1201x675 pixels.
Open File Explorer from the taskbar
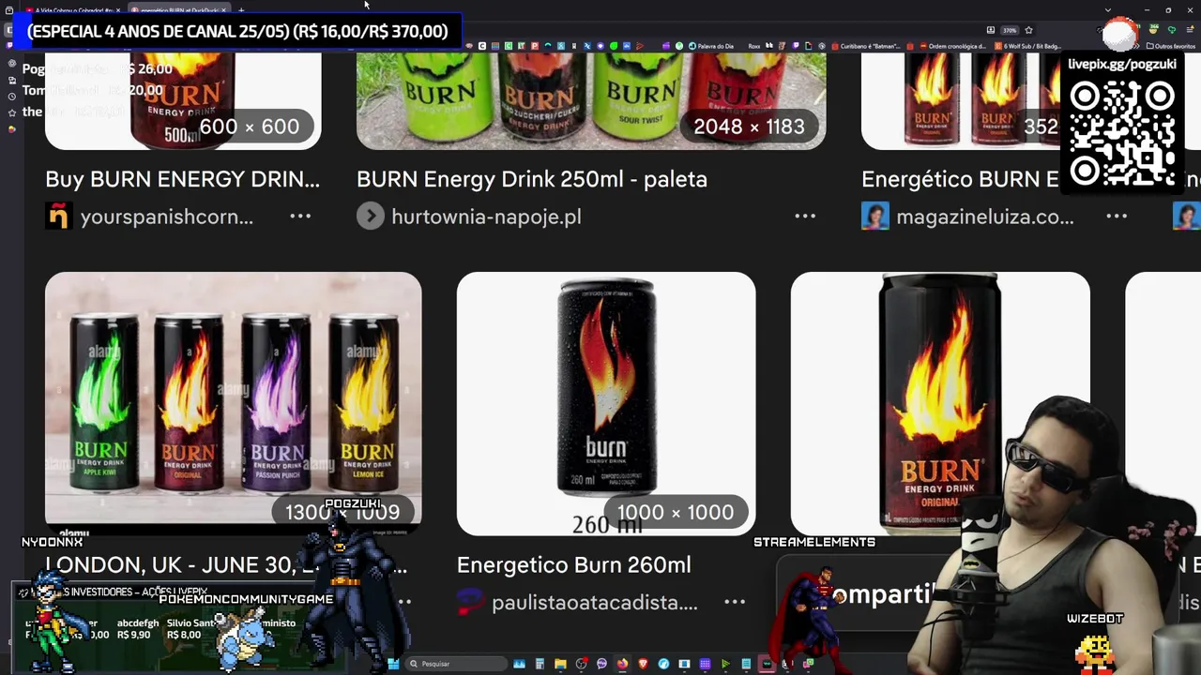pos(560,664)
